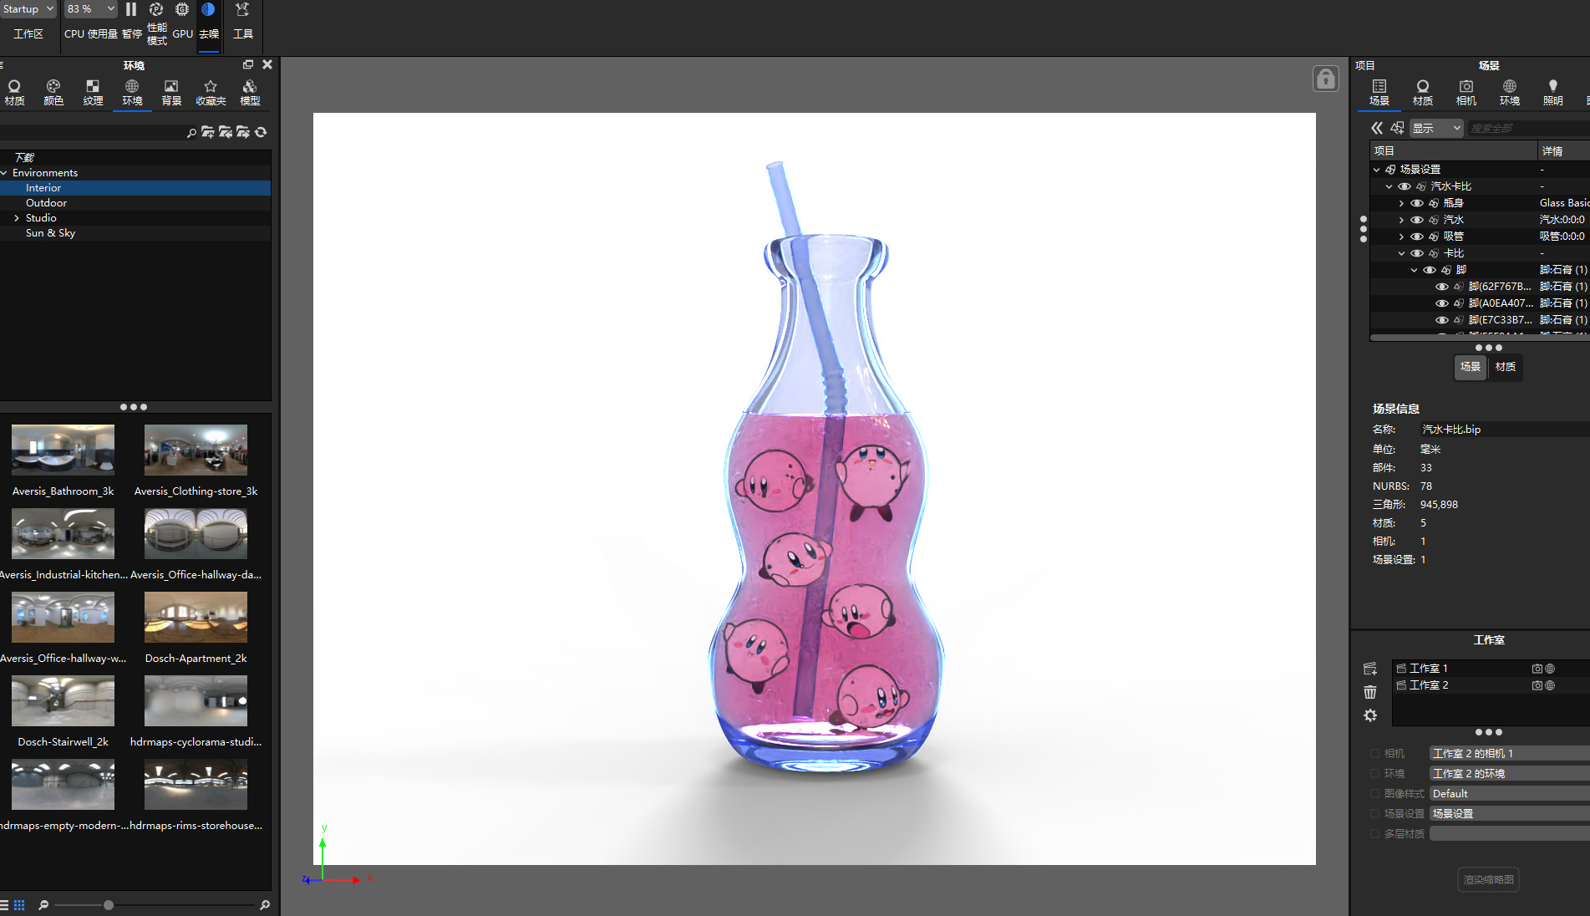Click the GPU mode icon
The width and height of the screenshot is (1590, 916).
tap(182, 10)
